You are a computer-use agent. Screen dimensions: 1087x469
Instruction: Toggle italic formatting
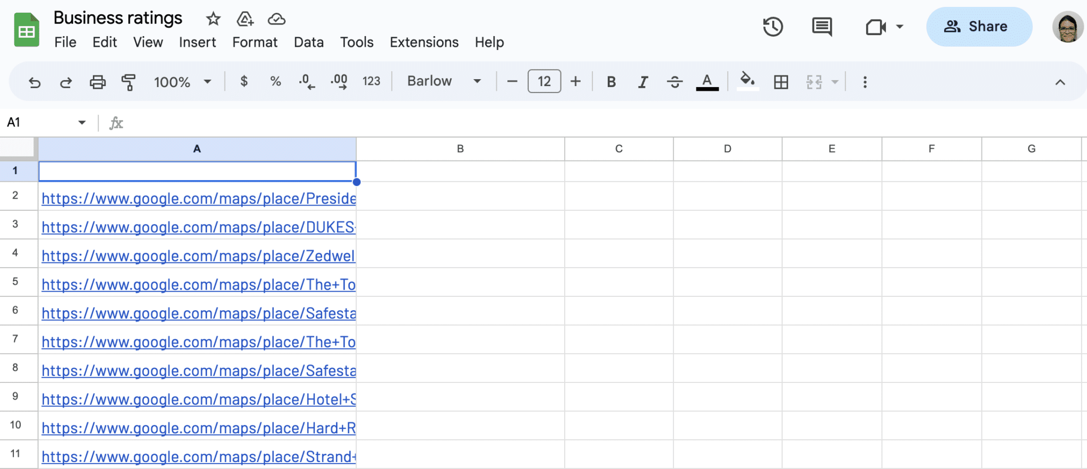tap(643, 82)
